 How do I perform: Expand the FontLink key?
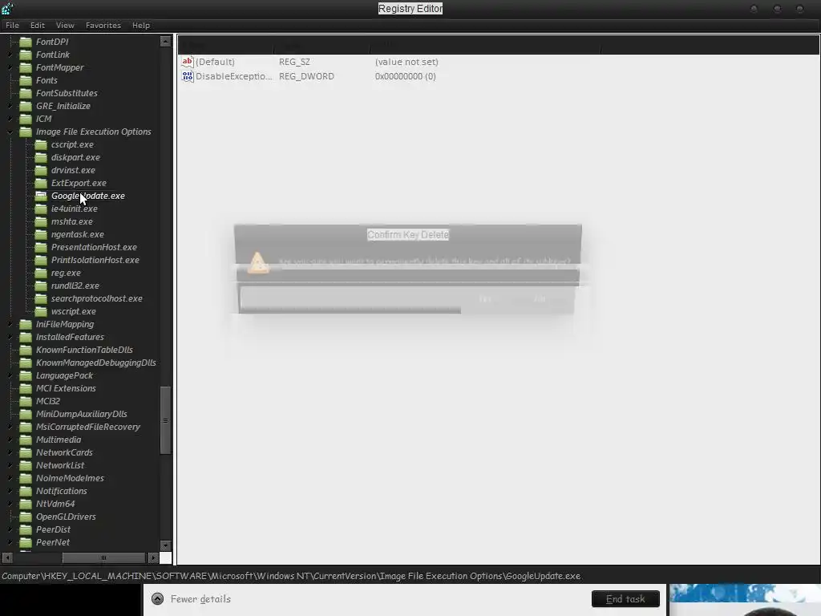pos(10,55)
